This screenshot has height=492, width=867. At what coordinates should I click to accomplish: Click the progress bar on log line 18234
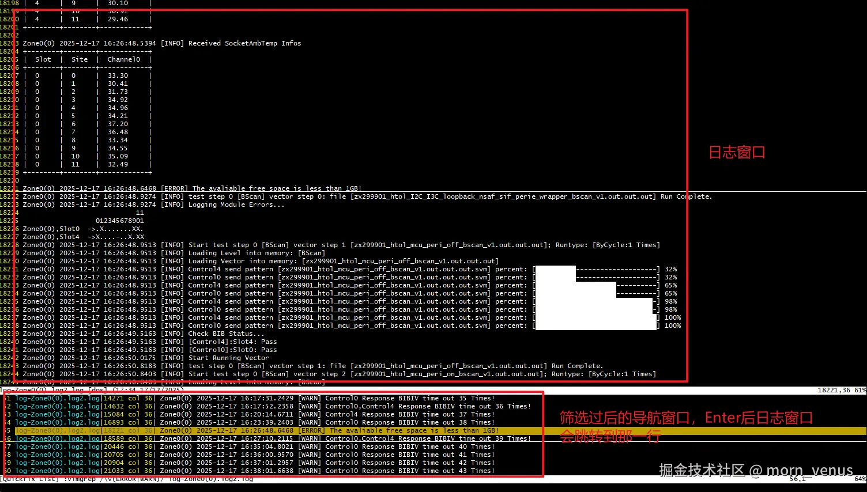click(x=596, y=293)
